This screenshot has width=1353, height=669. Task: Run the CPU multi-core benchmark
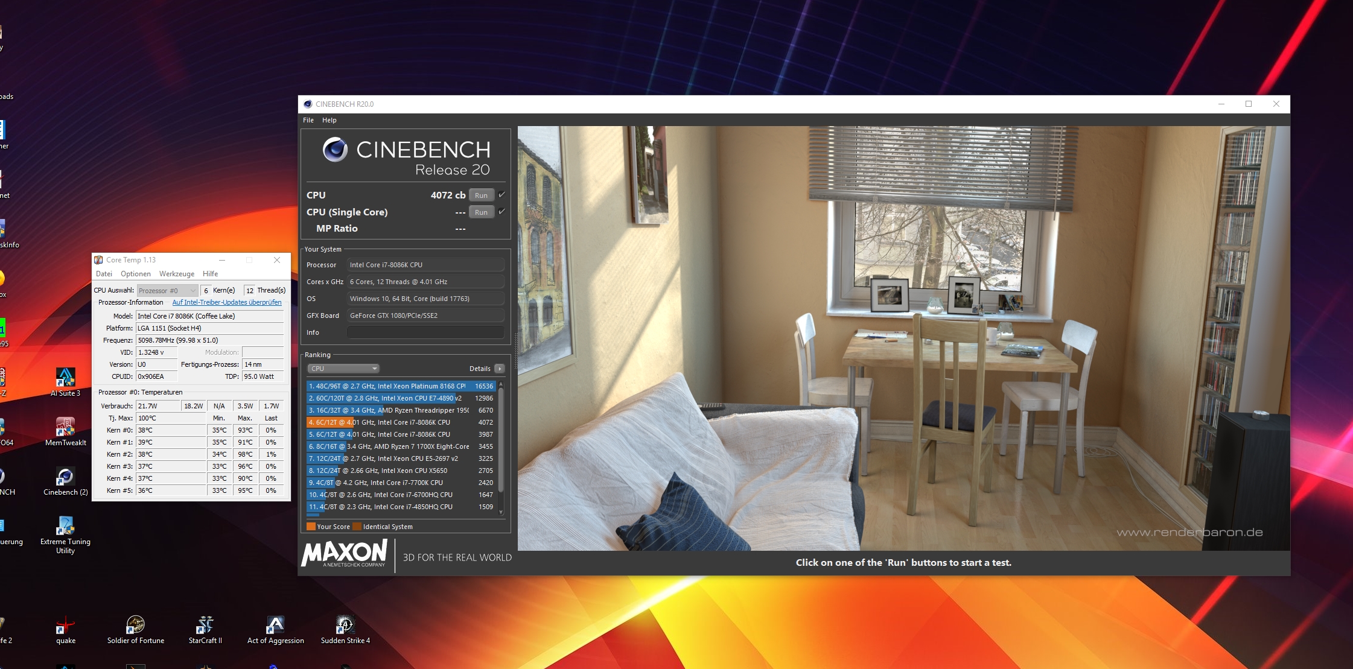click(481, 195)
